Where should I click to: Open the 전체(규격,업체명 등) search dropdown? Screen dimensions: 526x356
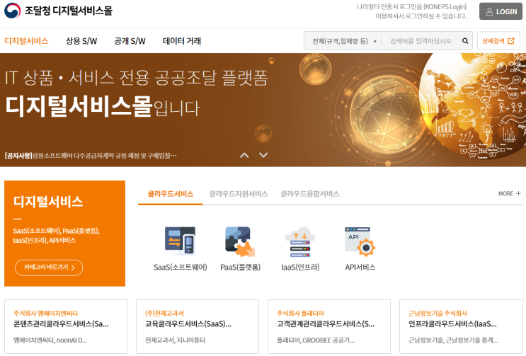pyautogui.click(x=344, y=41)
